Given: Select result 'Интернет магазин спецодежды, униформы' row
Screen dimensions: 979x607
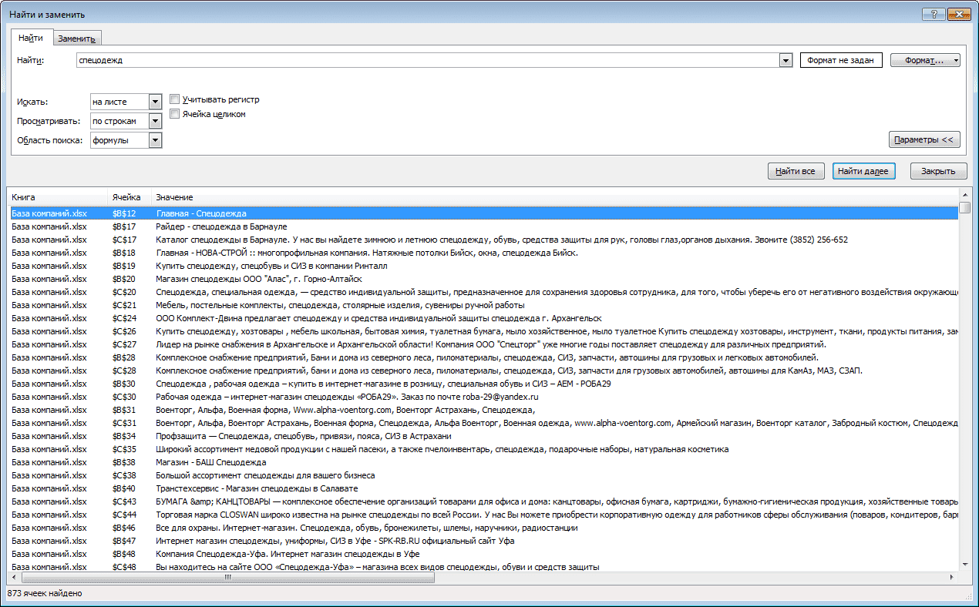Looking at the screenshot, I should 483,541.
